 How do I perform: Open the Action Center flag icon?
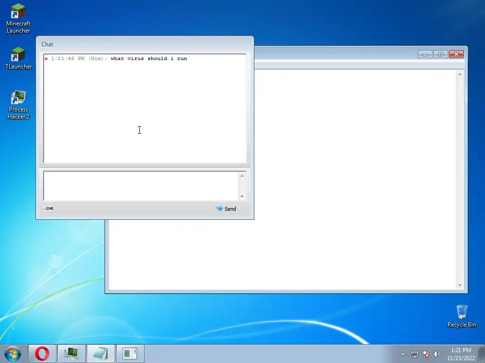426,354
